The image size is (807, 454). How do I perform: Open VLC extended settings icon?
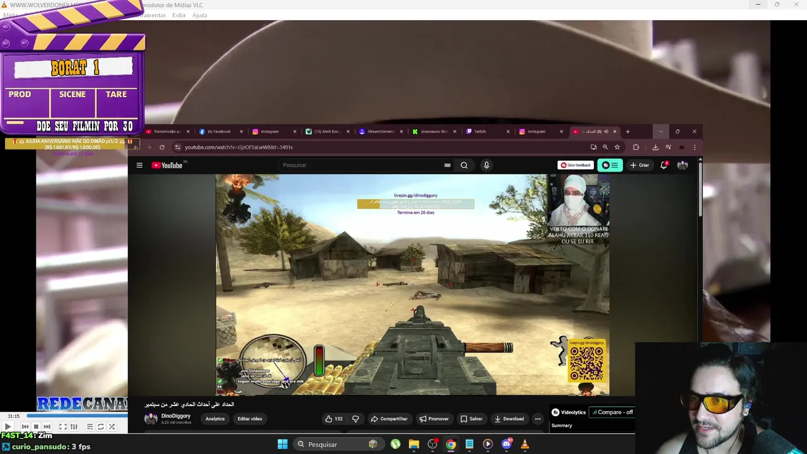coord(74,427)
